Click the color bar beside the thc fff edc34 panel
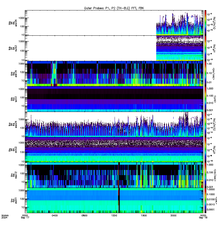 point(205,124)
